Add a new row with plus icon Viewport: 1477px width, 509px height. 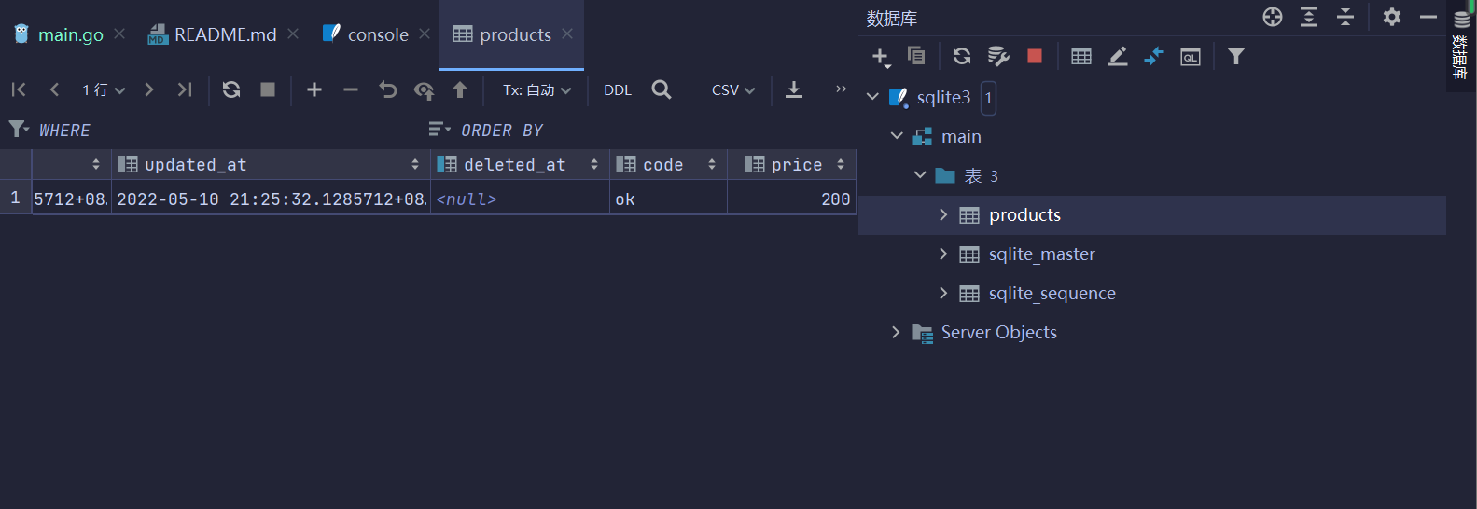(x=314, y=89)
